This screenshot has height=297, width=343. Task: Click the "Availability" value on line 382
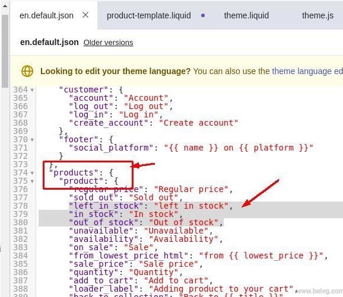click(183, 239)
